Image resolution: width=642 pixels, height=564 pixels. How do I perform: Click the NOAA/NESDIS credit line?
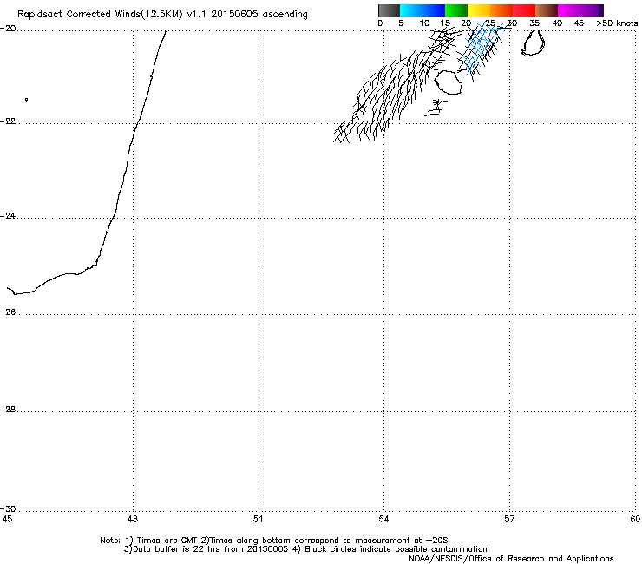point(511,559)
